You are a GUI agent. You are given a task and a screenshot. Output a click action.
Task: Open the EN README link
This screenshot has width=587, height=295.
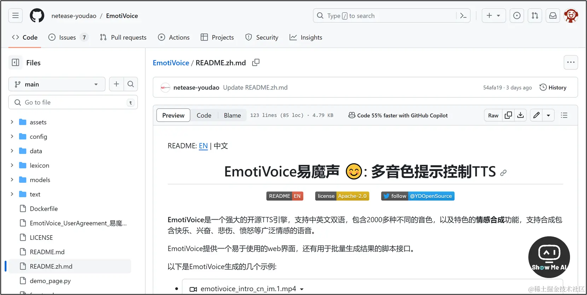pos(203,146)
